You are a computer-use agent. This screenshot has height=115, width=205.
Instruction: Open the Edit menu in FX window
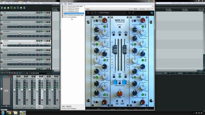point(65,4)
